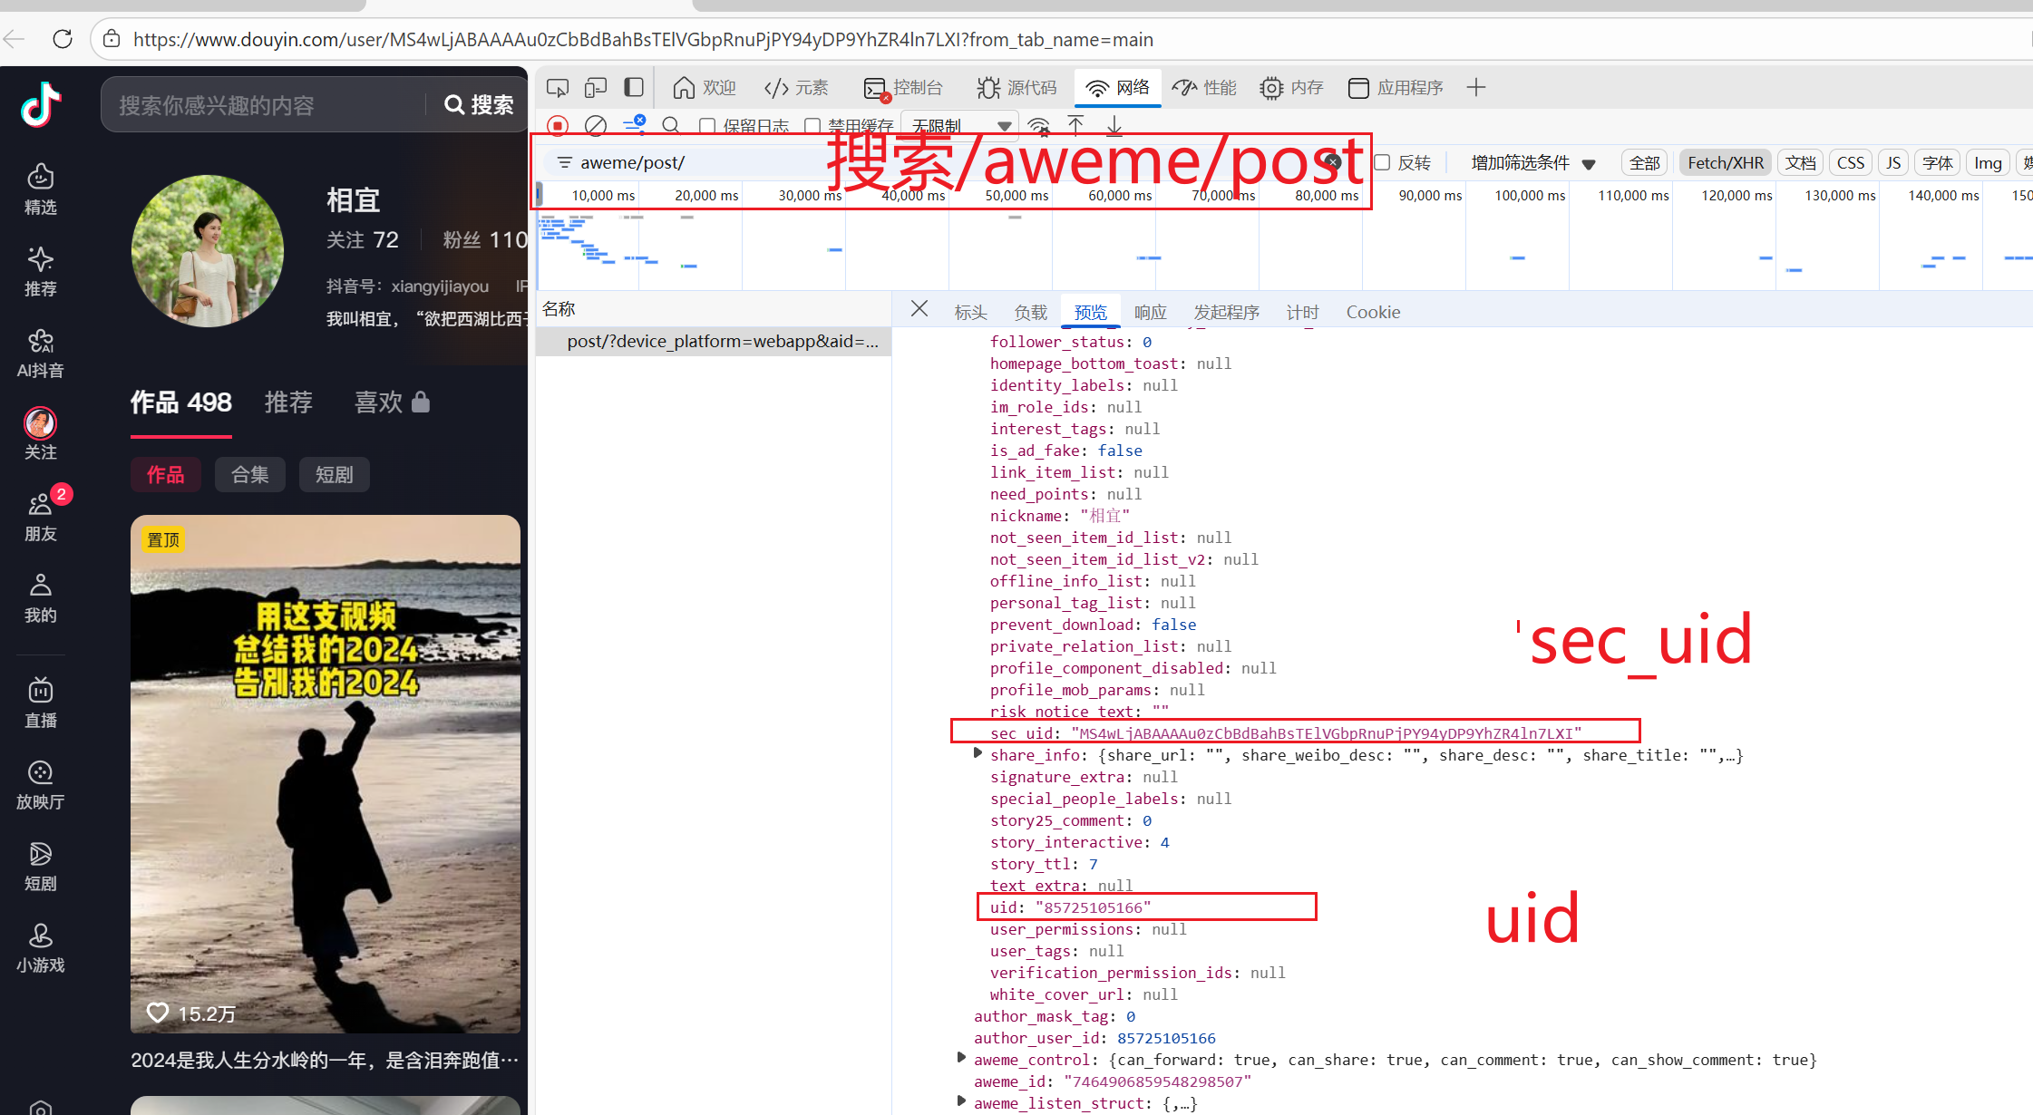
Task: Click the Douyin logo in the sidebar
Action: 41,104
